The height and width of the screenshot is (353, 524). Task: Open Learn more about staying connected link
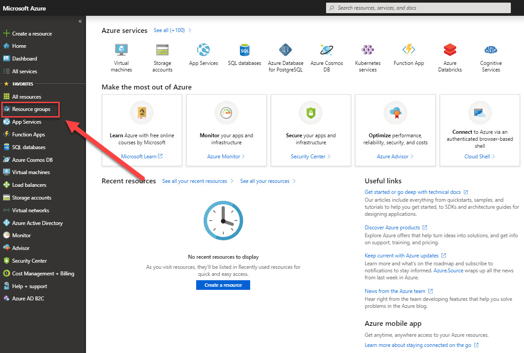tap(422, 345)
